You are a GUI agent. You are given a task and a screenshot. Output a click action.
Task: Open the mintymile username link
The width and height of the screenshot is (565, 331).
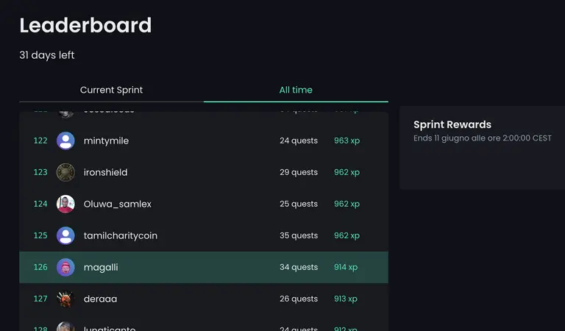click(x=106, y=140)
